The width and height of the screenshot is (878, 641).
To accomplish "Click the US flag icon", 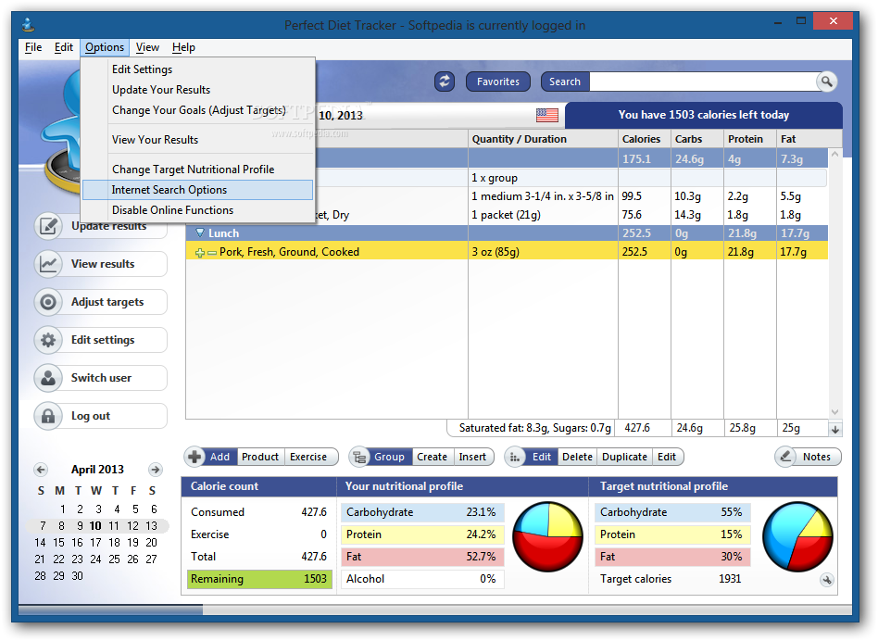I will (547, 115).
